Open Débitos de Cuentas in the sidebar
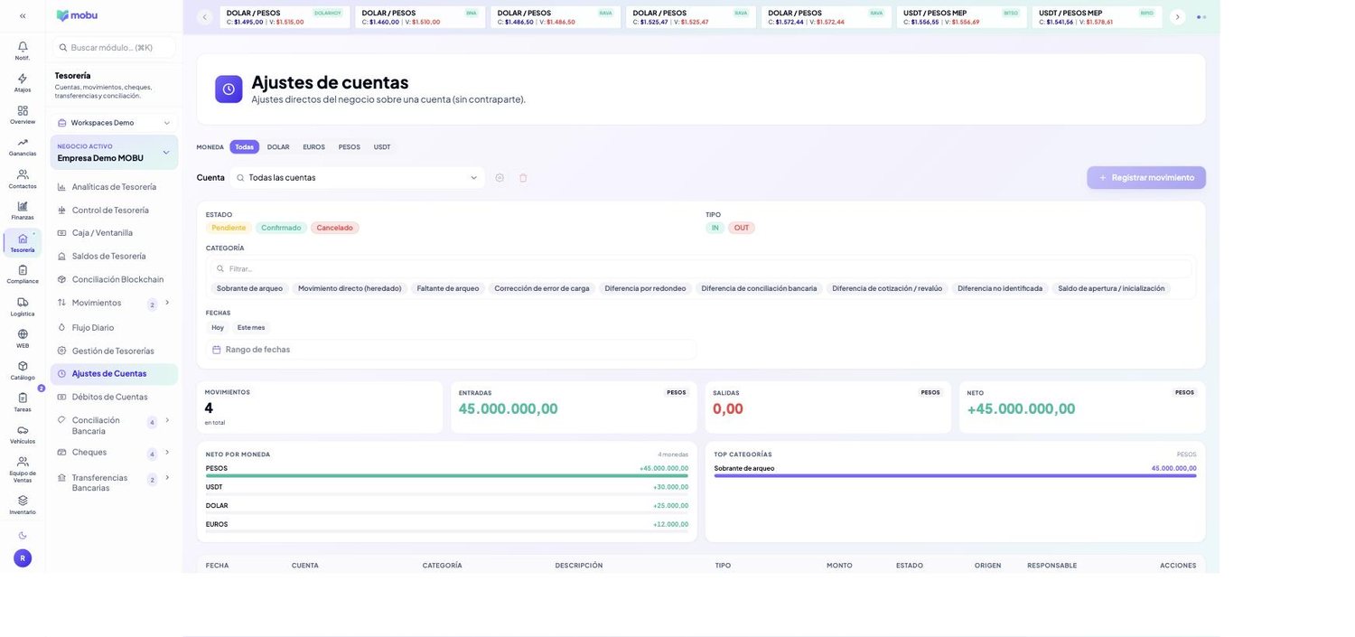Viewport: 1355px width, 637px height. click(114, 398)
